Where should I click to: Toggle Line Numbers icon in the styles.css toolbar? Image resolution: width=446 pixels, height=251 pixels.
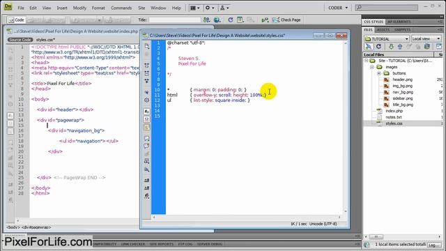pos(147,112)
